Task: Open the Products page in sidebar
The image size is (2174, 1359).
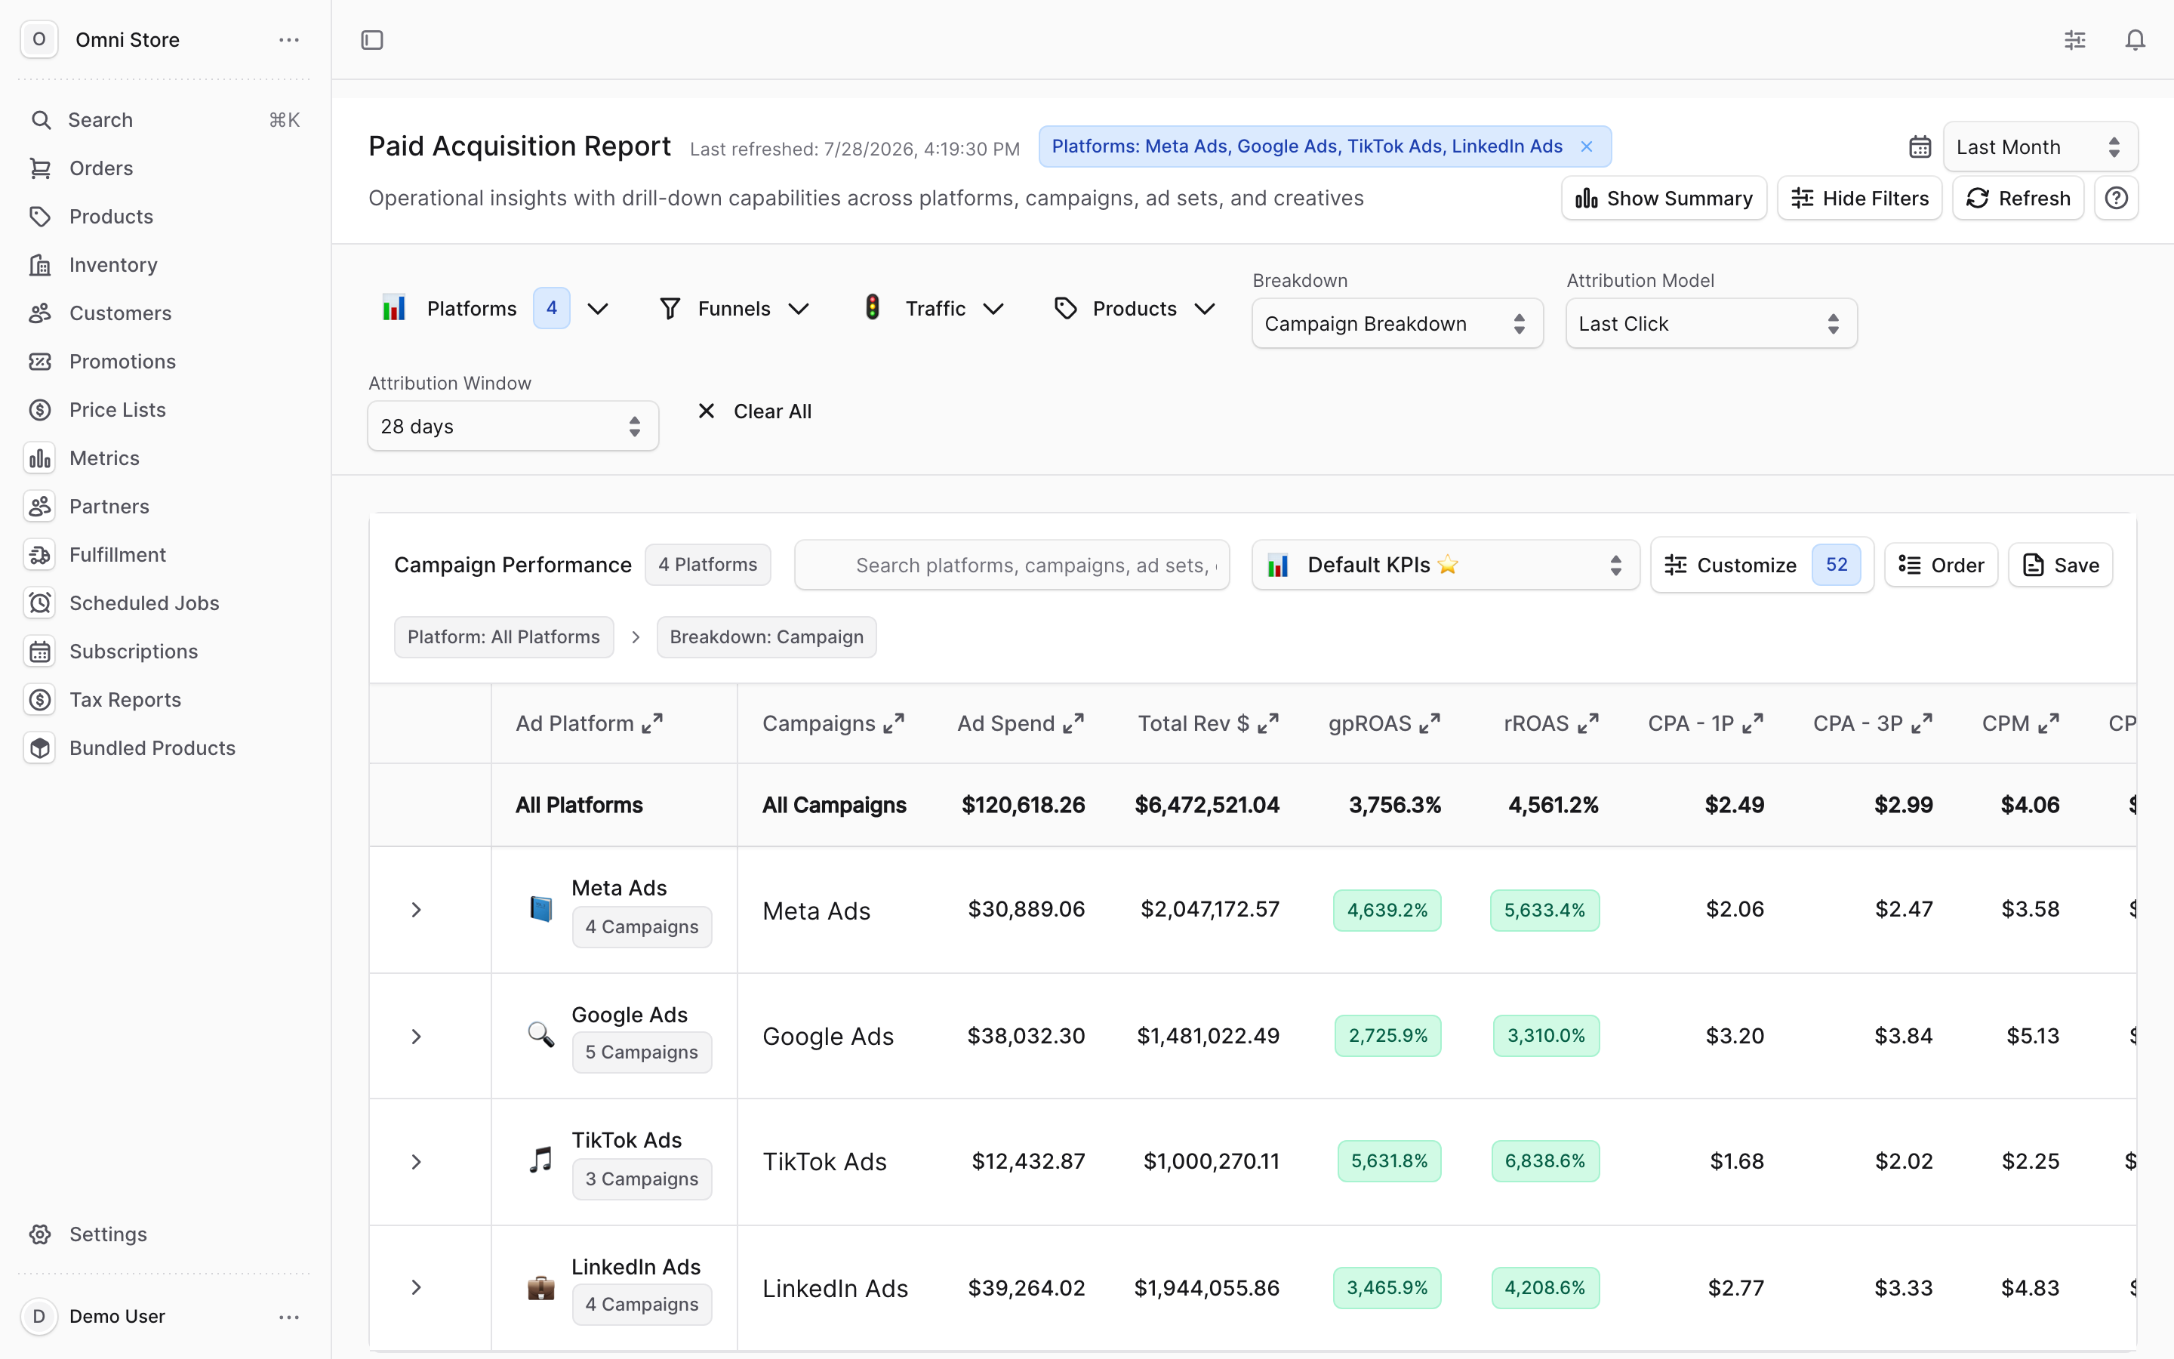Action: click(165, 217)
